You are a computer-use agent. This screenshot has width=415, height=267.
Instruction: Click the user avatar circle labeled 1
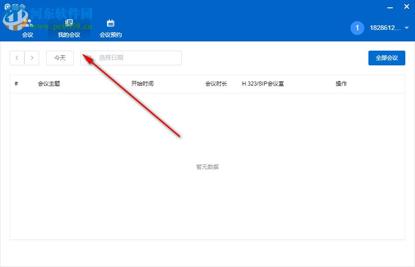pyautogui.click(x=357, y=28)
